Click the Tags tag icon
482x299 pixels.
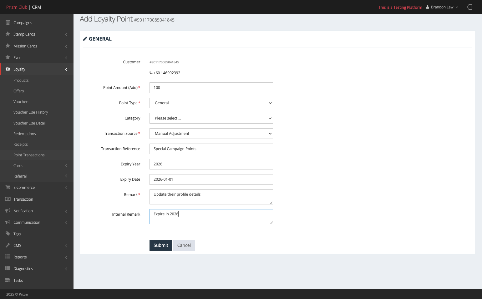(x=8, y=234)
